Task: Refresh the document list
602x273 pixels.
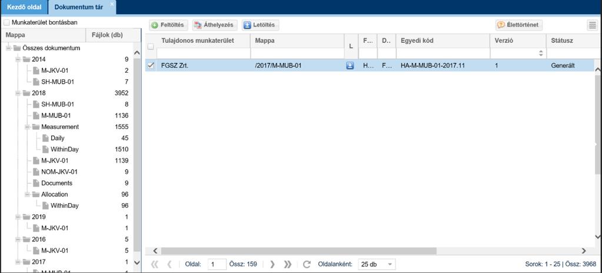Action: (307, 264)
